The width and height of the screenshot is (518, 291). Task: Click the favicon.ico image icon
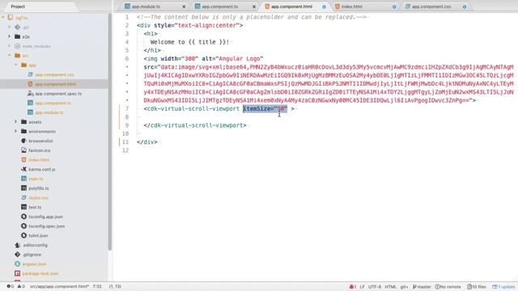[x=23, y=150]
